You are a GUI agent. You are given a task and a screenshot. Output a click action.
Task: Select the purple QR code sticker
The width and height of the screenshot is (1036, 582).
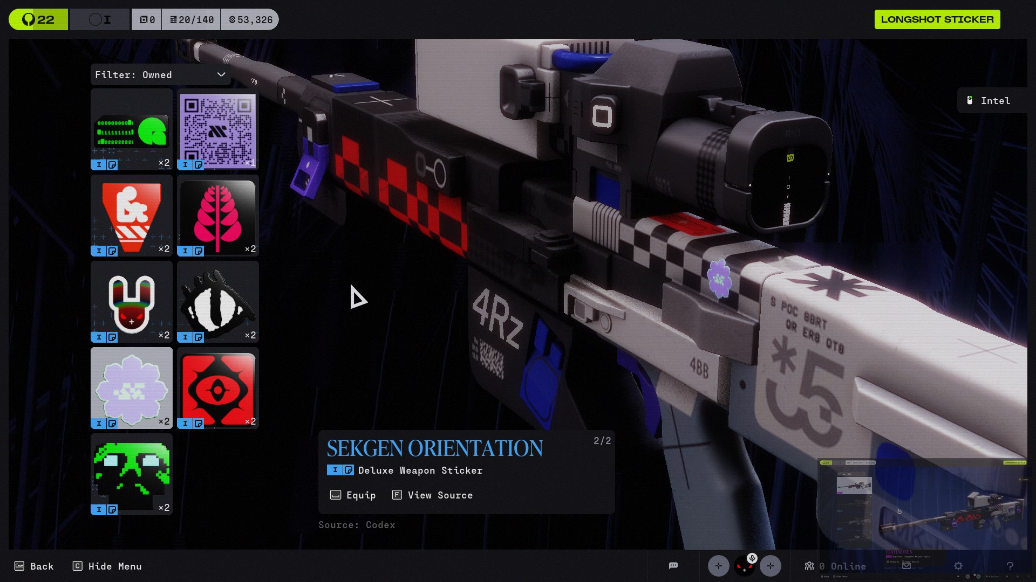[x=218, y=129]
